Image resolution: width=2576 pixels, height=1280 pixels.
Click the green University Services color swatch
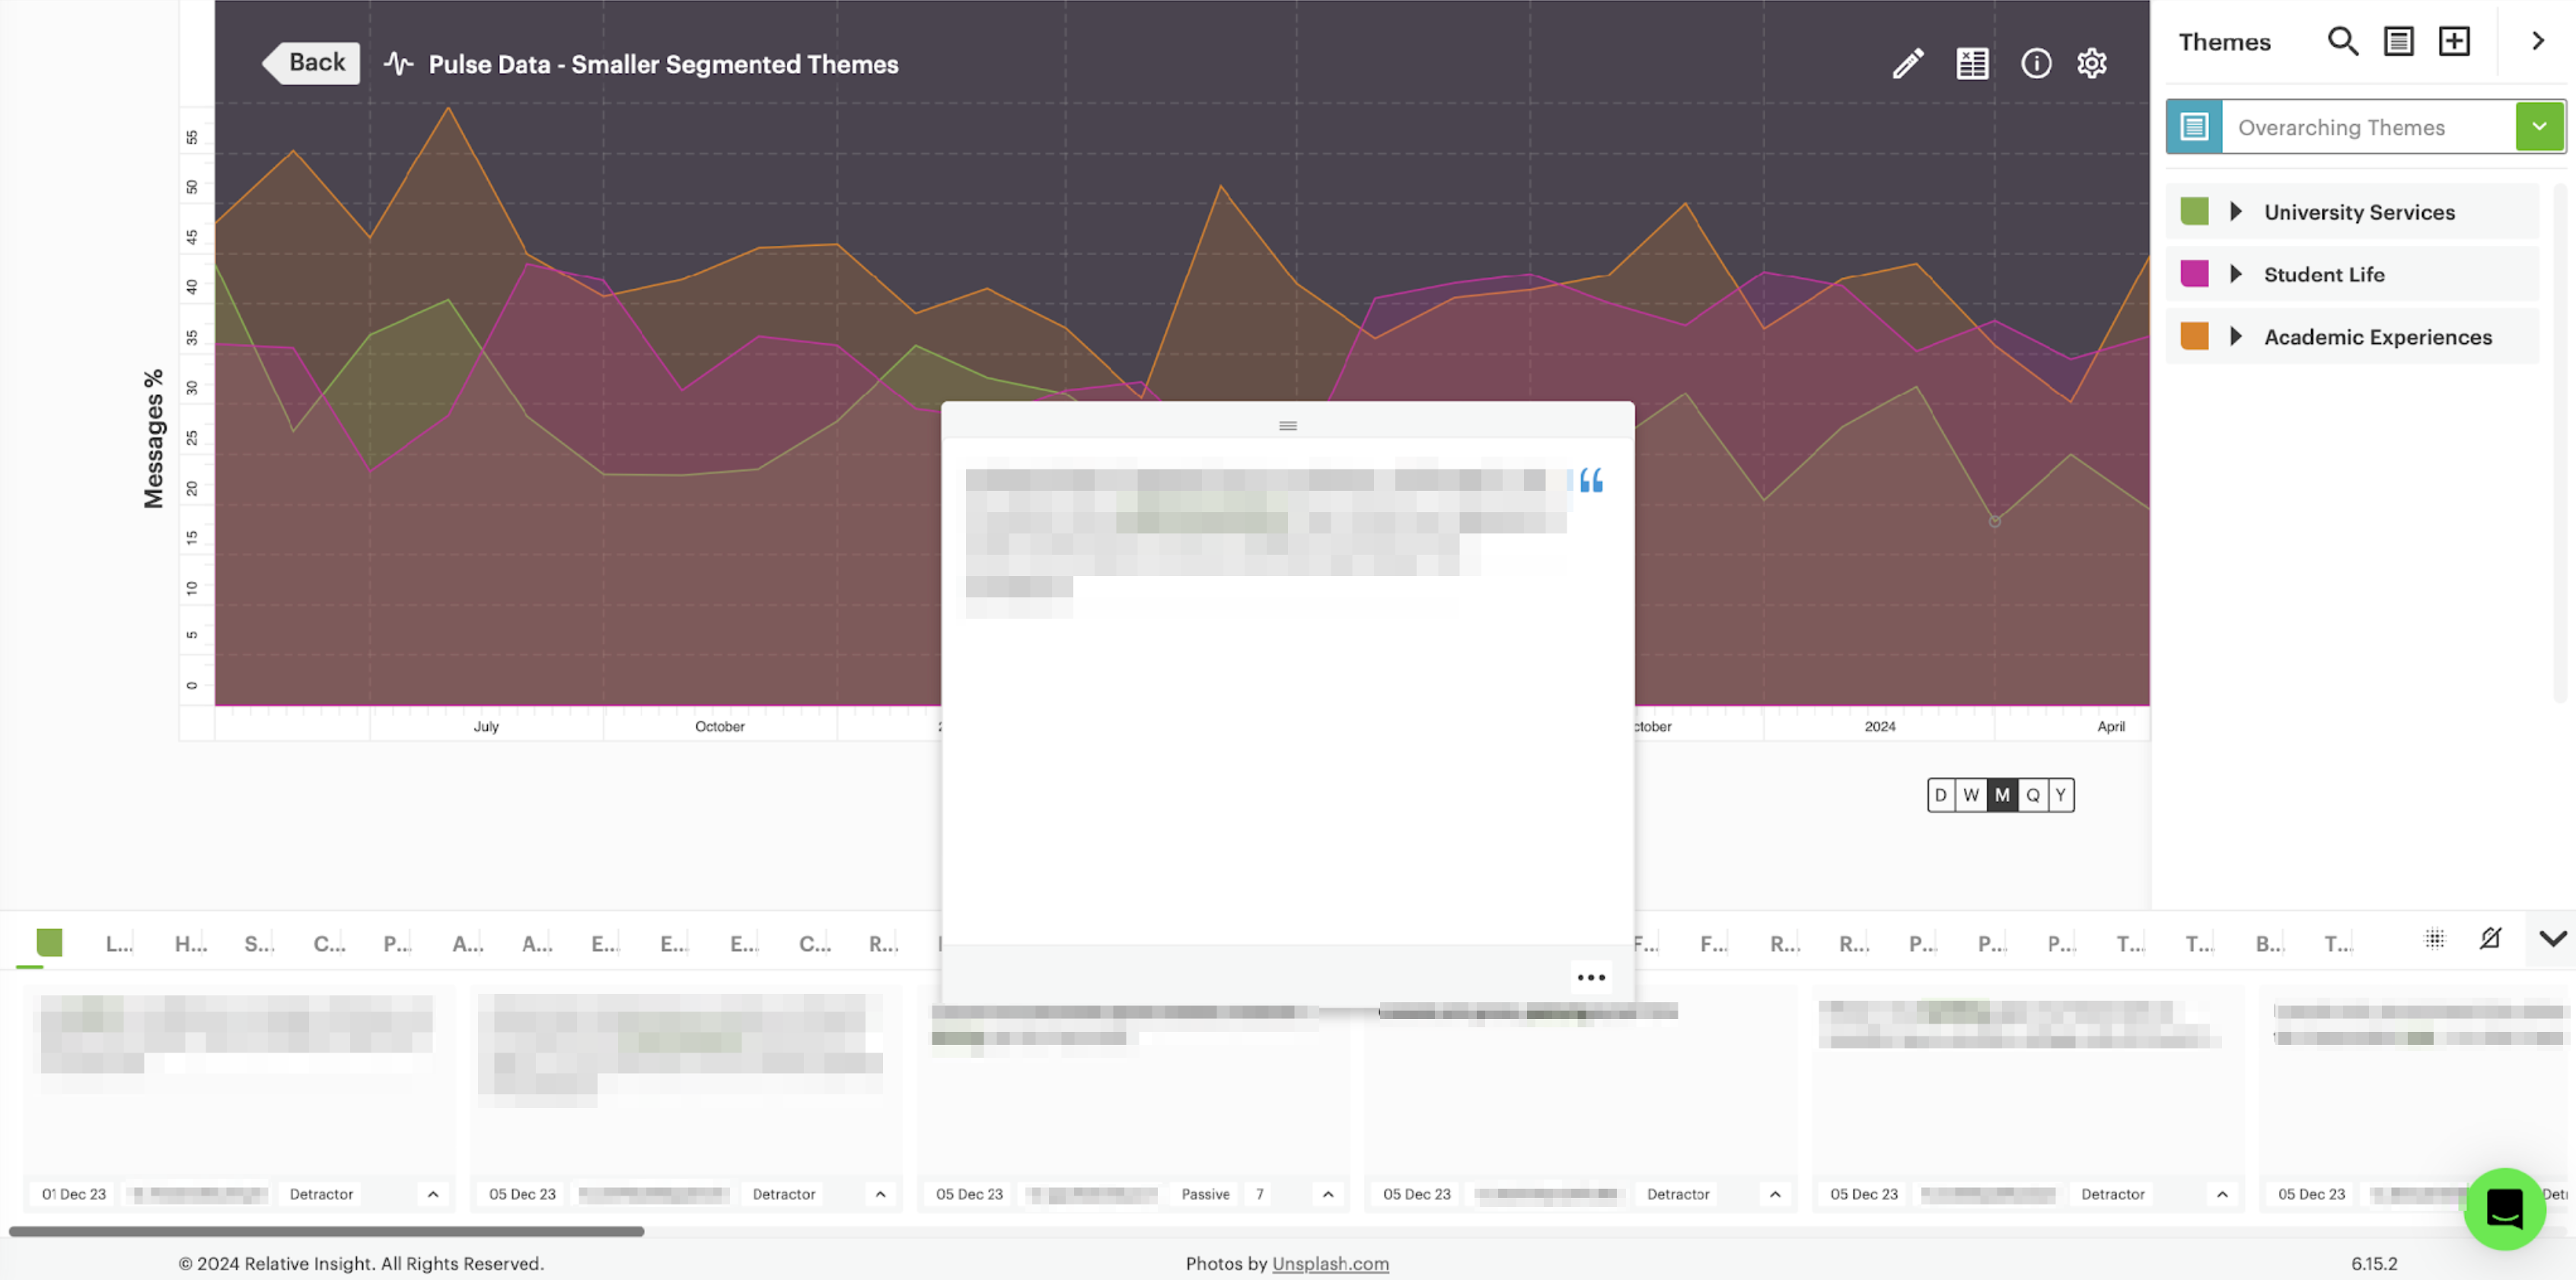point(2194,212)
